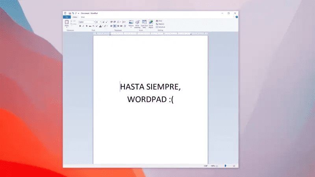Toggle Bold formatting

[x=80, y=26]
